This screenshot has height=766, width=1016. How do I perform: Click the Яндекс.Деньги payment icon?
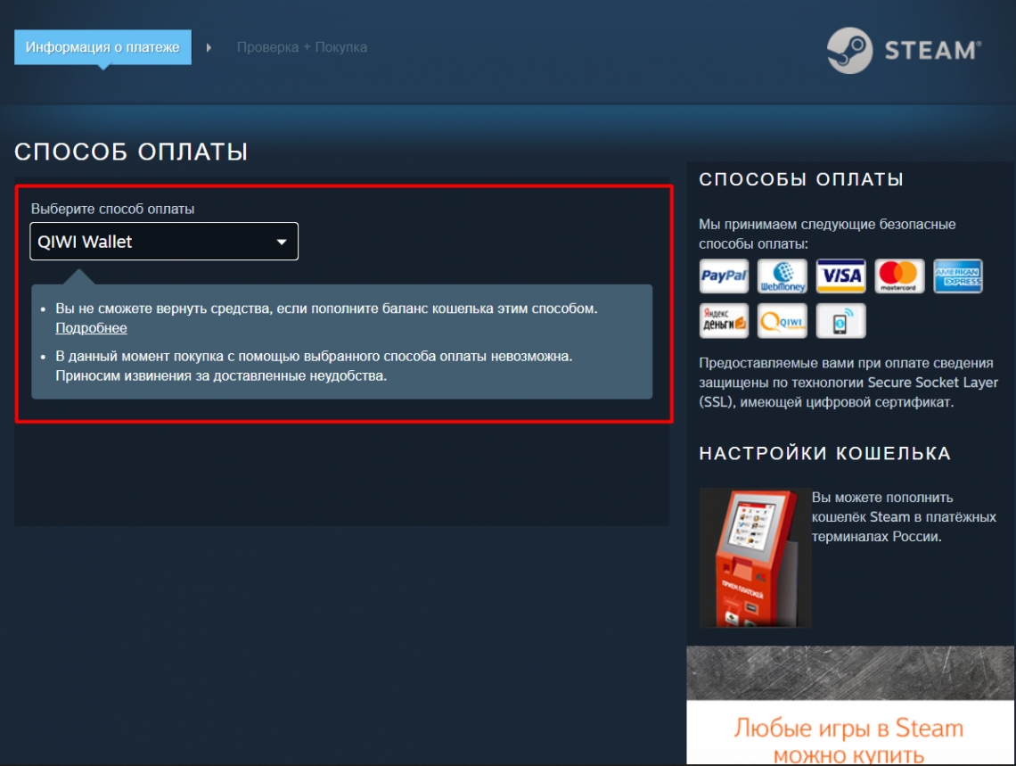coord(724,320)
